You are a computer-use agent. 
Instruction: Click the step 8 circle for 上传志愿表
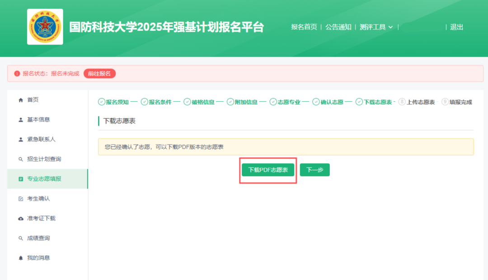(x=402, y=102)
